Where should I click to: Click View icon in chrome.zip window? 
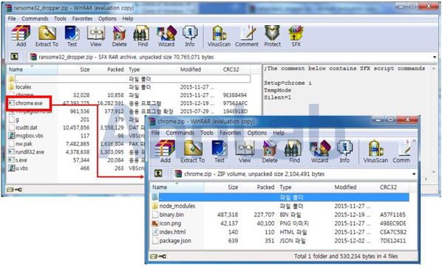point(245,151)
